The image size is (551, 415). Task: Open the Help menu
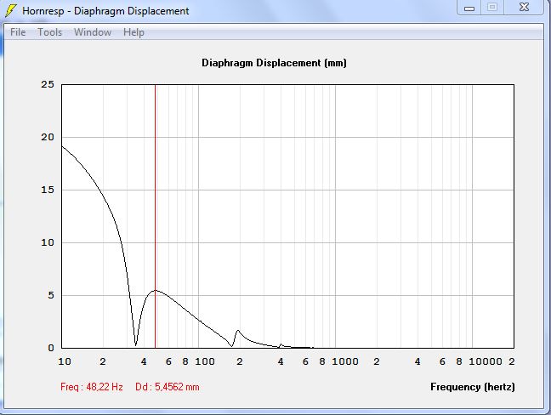click(133, 32)
